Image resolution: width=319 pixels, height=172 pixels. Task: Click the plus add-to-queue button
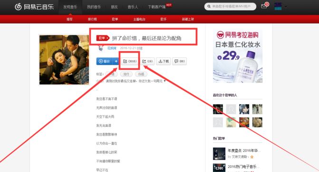[x=116, y=61]
